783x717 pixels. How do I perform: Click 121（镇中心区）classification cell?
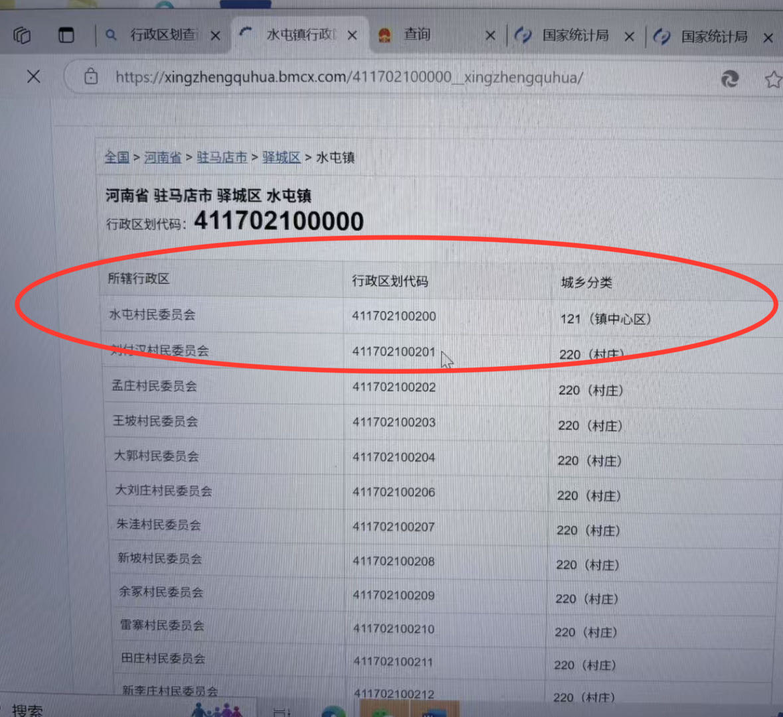click(606, 318)
